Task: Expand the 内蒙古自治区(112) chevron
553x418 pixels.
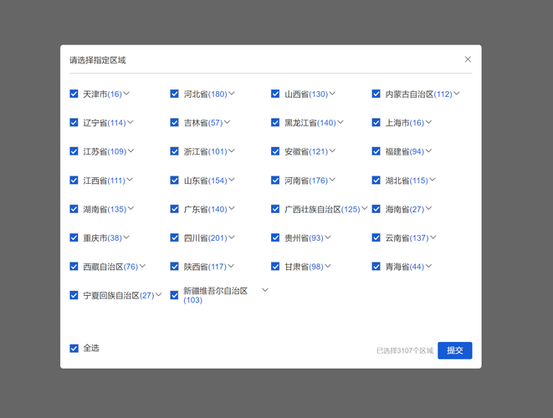Action: pyautogui.click(x=456, y=94)
